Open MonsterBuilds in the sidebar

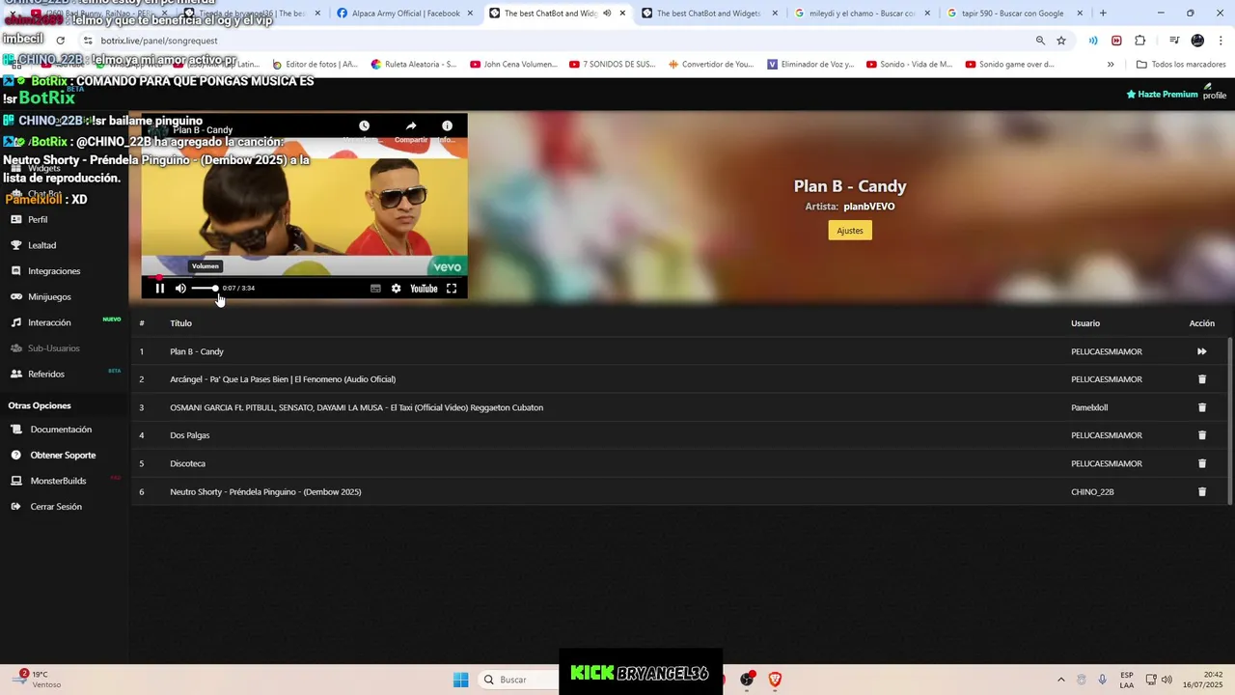pos(58,481)
